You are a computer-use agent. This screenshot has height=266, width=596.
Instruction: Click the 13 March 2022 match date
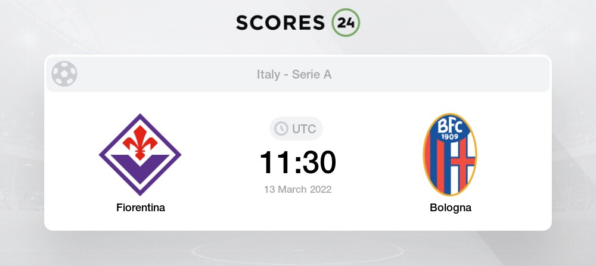(297, 189)
